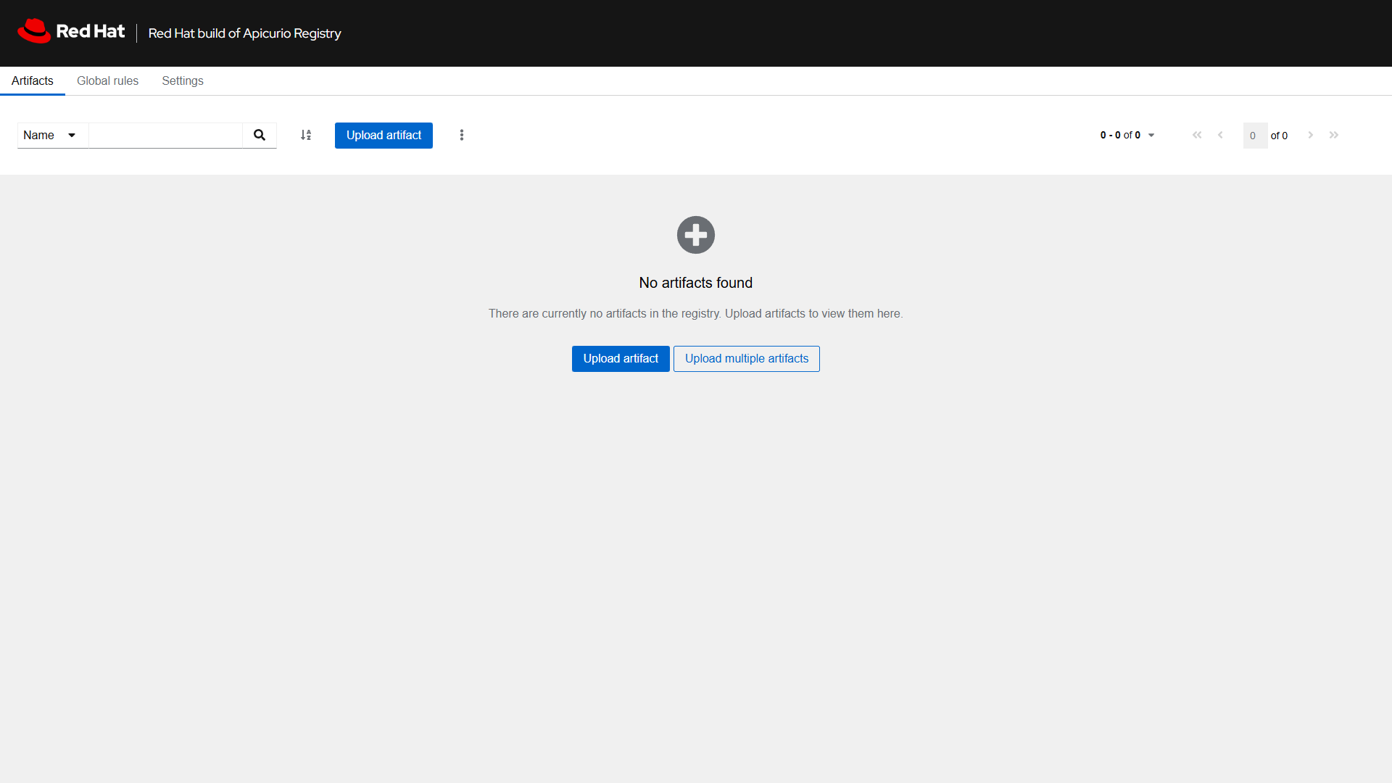This screenshot has width=1392, height=783.
Task: Click the page number input box
Action: [1255, 135]
